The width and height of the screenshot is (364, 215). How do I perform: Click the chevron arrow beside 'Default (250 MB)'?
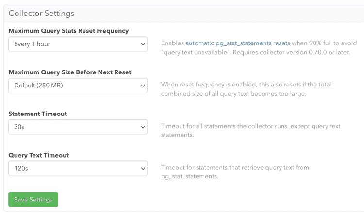tap(143, 86)
